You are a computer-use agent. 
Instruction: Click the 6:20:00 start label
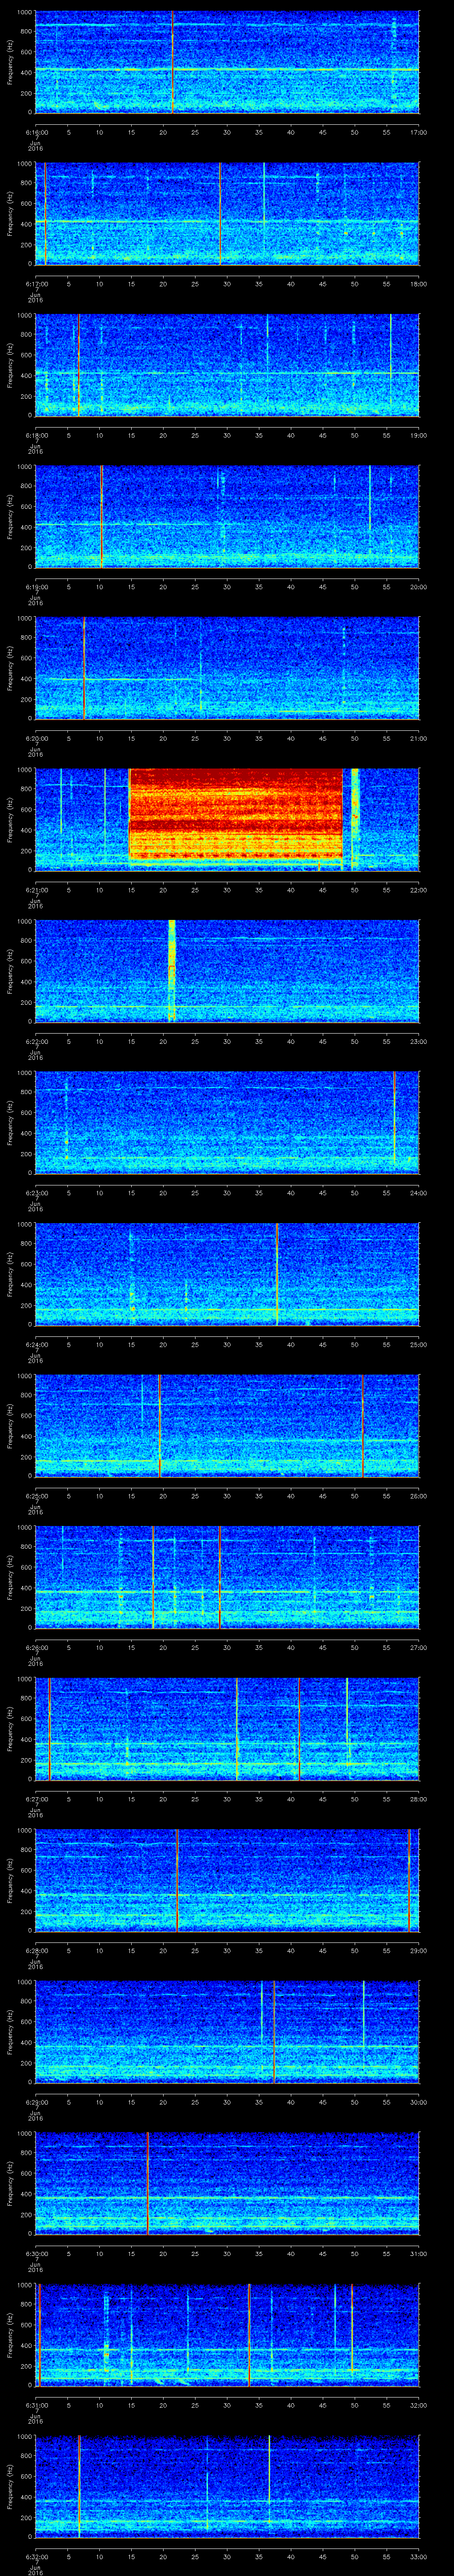(x=36, y=738)
